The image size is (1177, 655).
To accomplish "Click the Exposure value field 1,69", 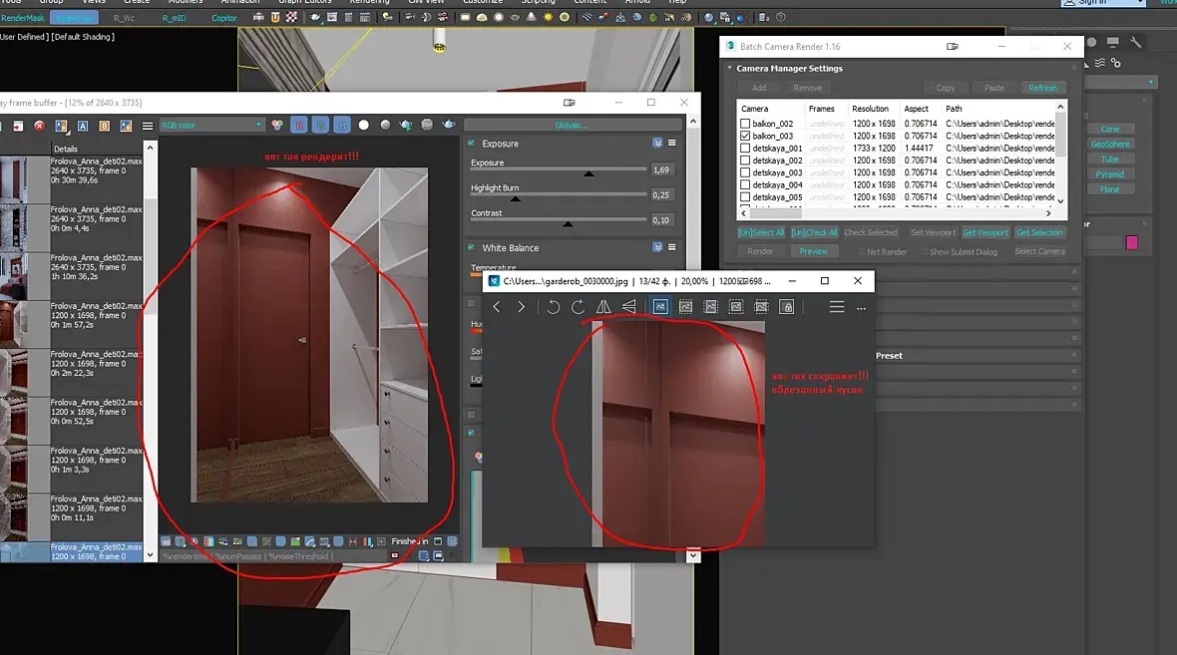I will [x=661, y=169].
